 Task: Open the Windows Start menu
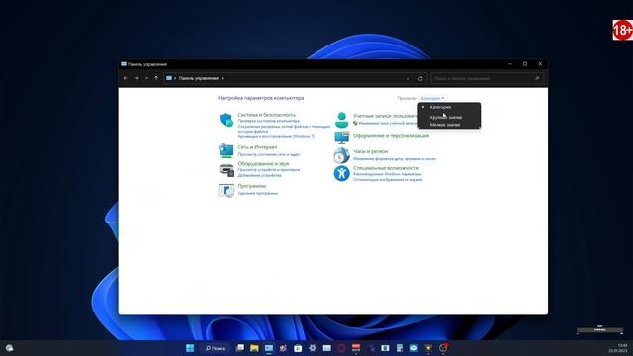pos(190,348)
